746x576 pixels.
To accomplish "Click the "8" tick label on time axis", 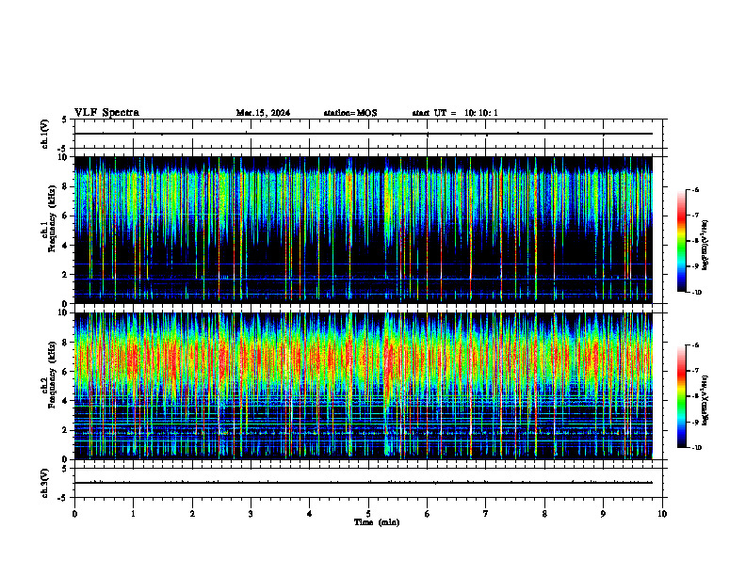I will click(544, 514).
